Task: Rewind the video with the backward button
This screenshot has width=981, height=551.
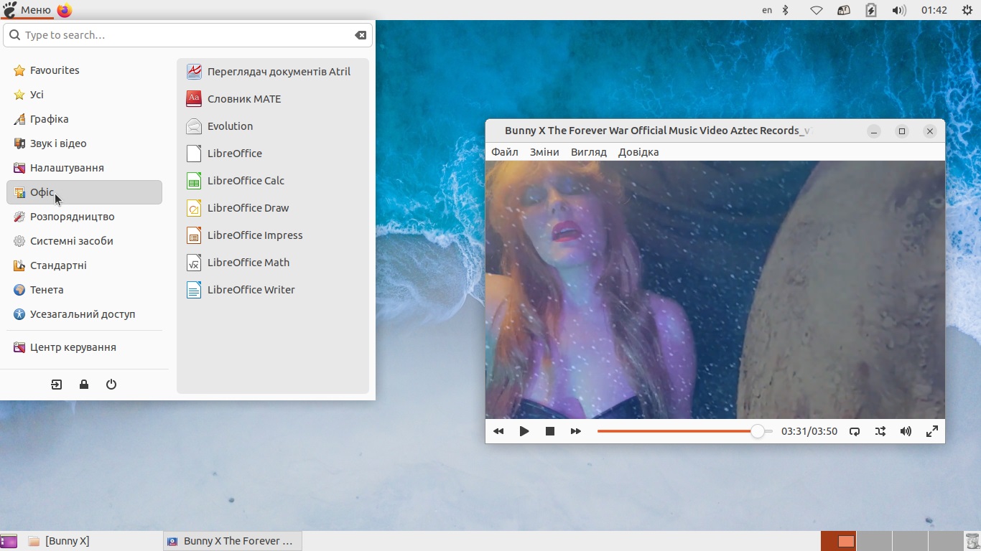Action: coord(498,431)
